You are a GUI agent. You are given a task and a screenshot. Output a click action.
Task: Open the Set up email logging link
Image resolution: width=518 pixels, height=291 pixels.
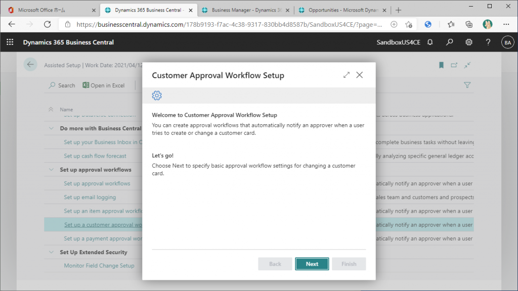[x=90, y=198]
